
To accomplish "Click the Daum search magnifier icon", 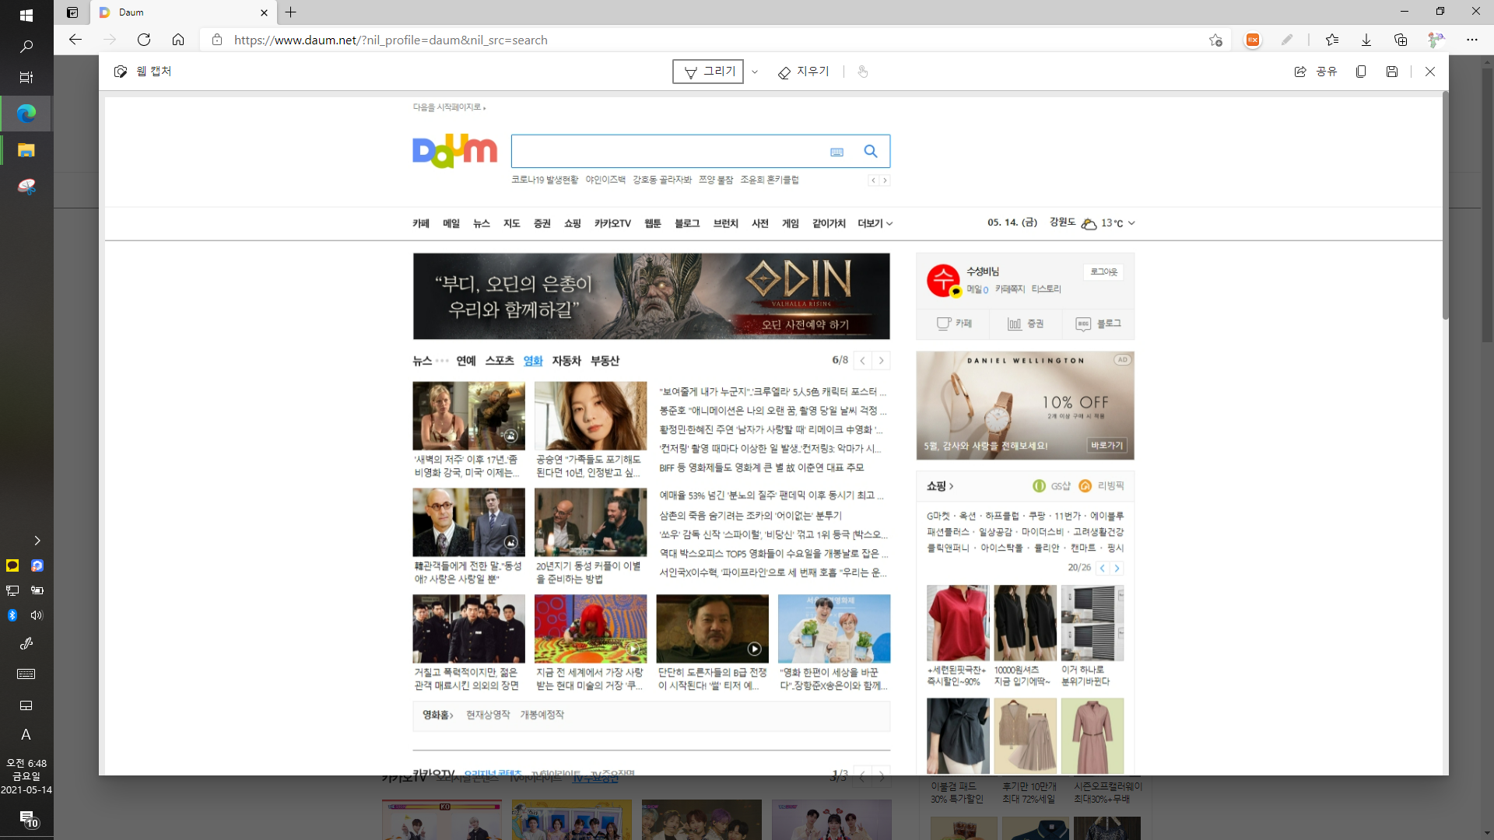I will 871,152.
